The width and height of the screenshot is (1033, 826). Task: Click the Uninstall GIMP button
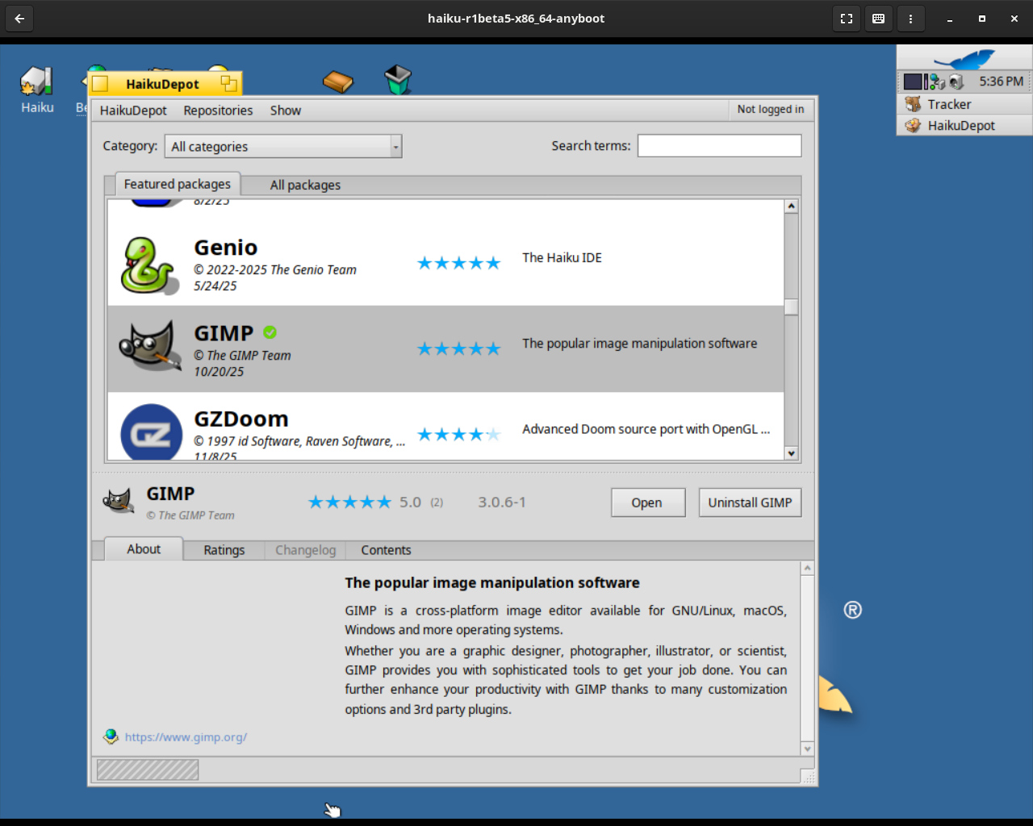749,503
